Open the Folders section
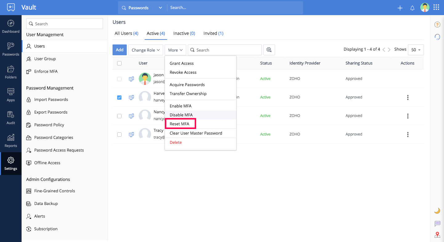 (x=11, y=73)
